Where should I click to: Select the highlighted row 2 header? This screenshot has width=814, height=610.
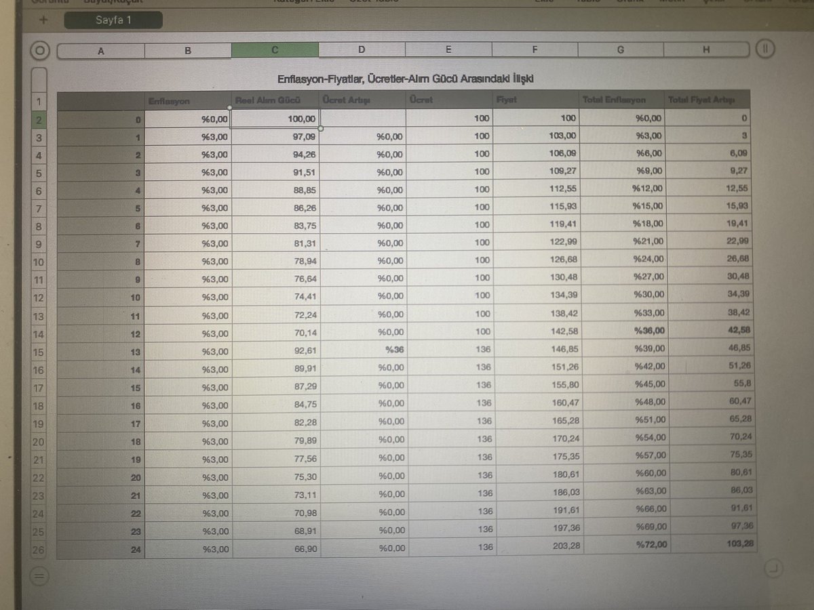[x=39, y=120]
